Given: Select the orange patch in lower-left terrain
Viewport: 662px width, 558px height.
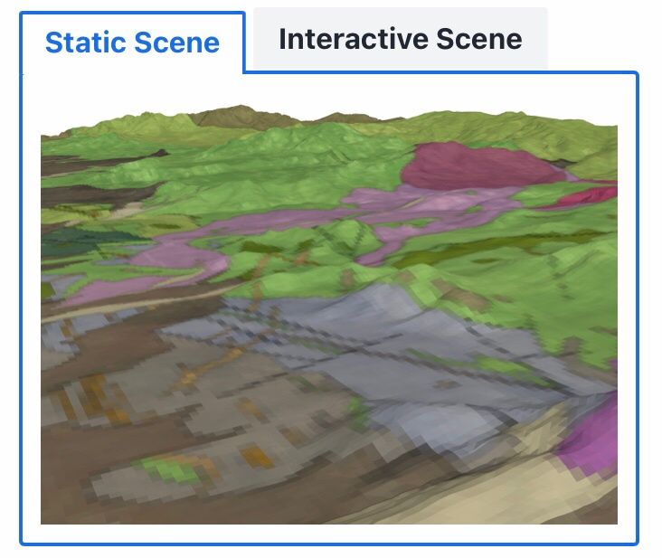Looking at the screenshot, I should click(x=256, y=451).
